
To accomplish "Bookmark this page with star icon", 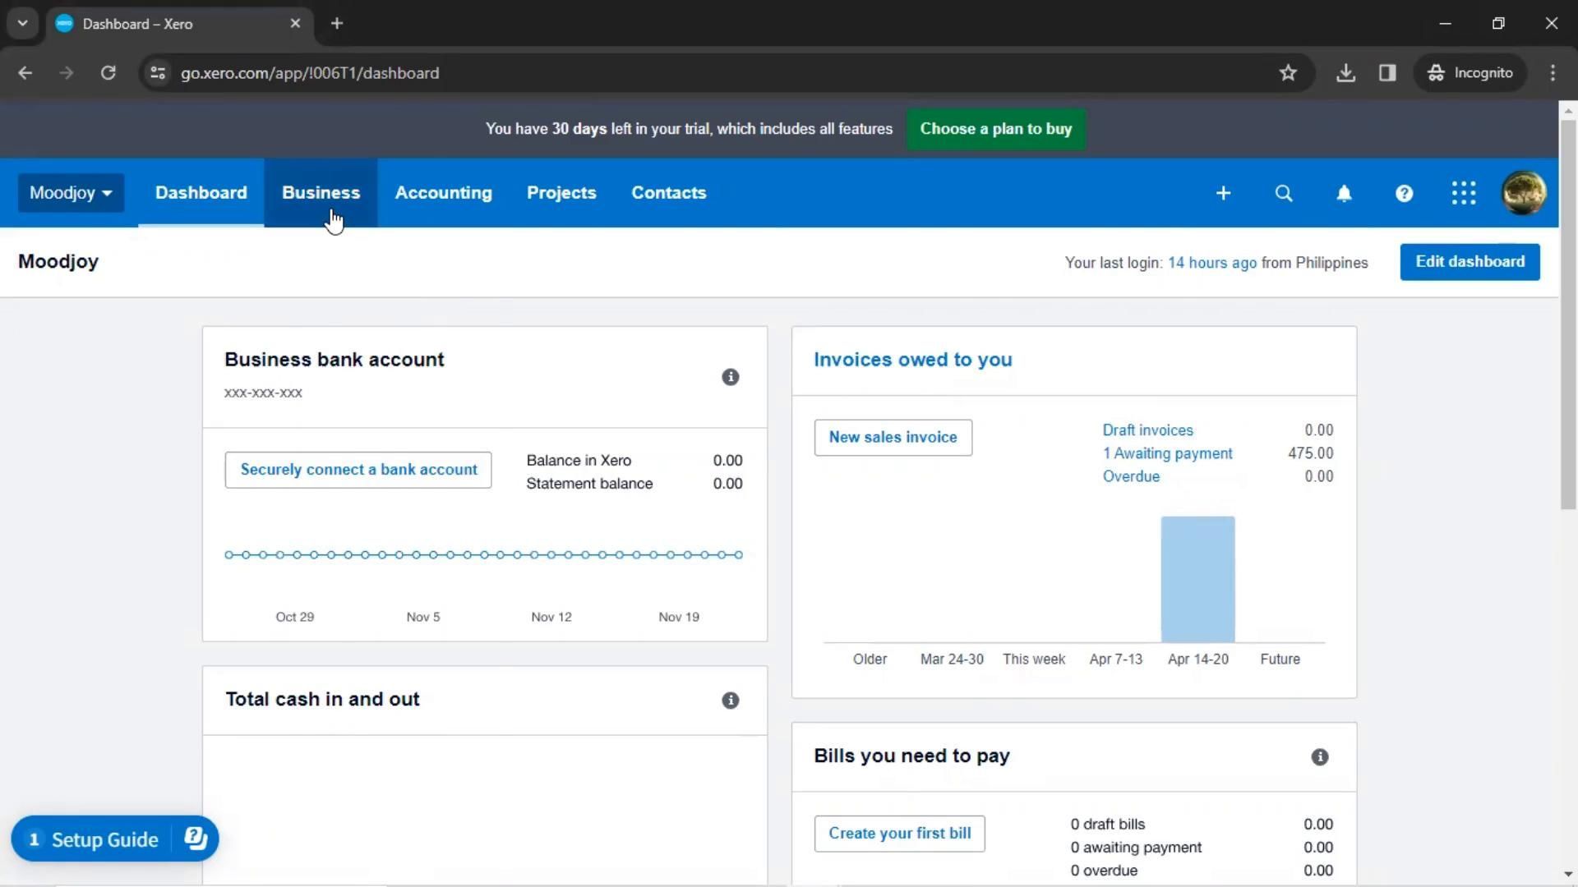I will point(1288,73).
